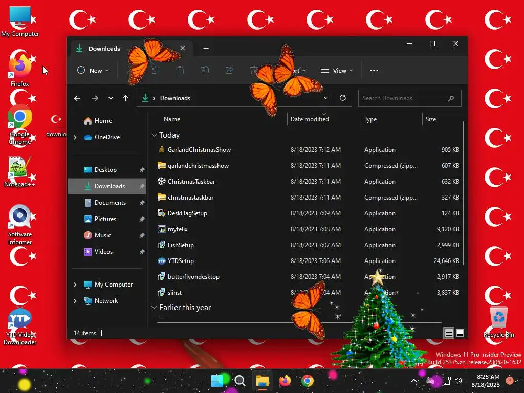Select the butterflyondesktop file

point(308,277)
